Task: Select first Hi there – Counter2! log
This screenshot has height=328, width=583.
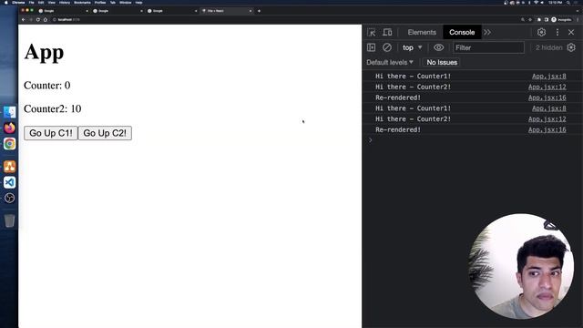Action: pos(413,87)
